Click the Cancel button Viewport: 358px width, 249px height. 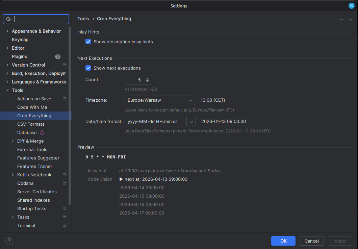(x=312, y=241)
